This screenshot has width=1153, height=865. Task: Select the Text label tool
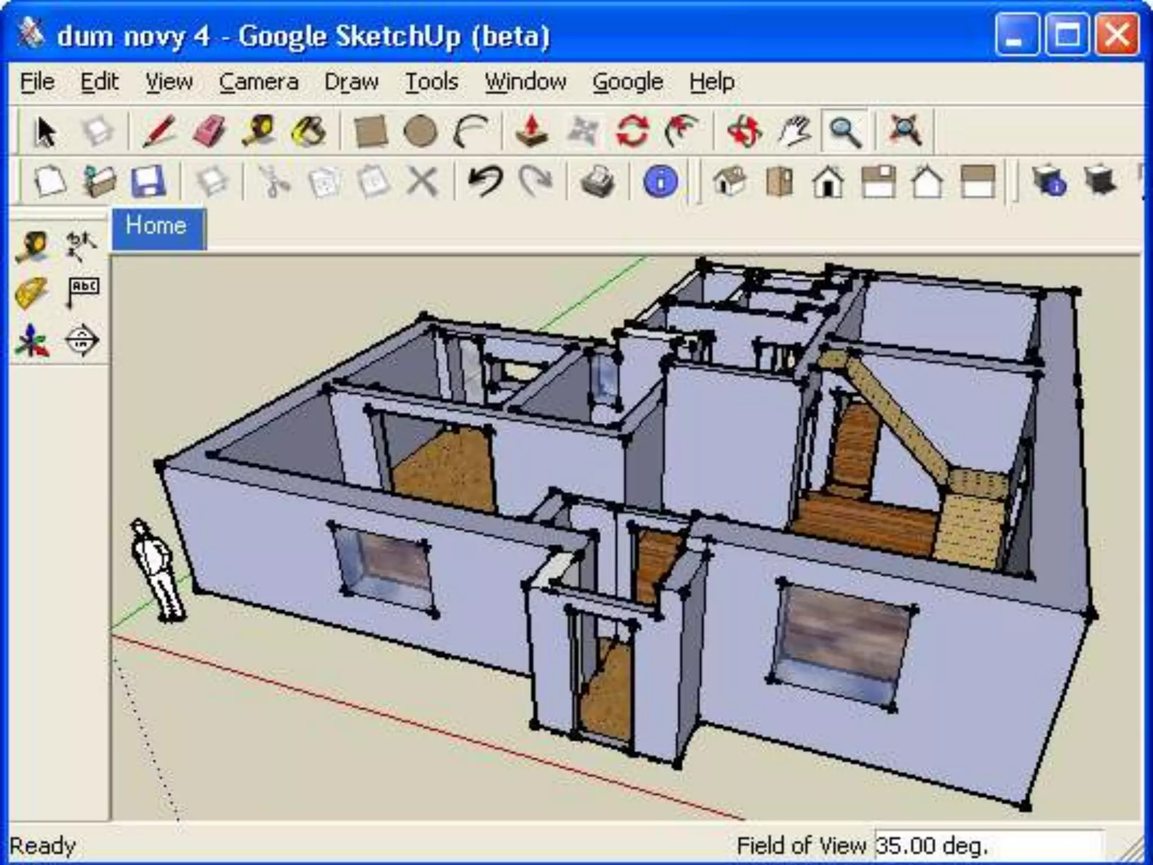(x=83, y=291)
